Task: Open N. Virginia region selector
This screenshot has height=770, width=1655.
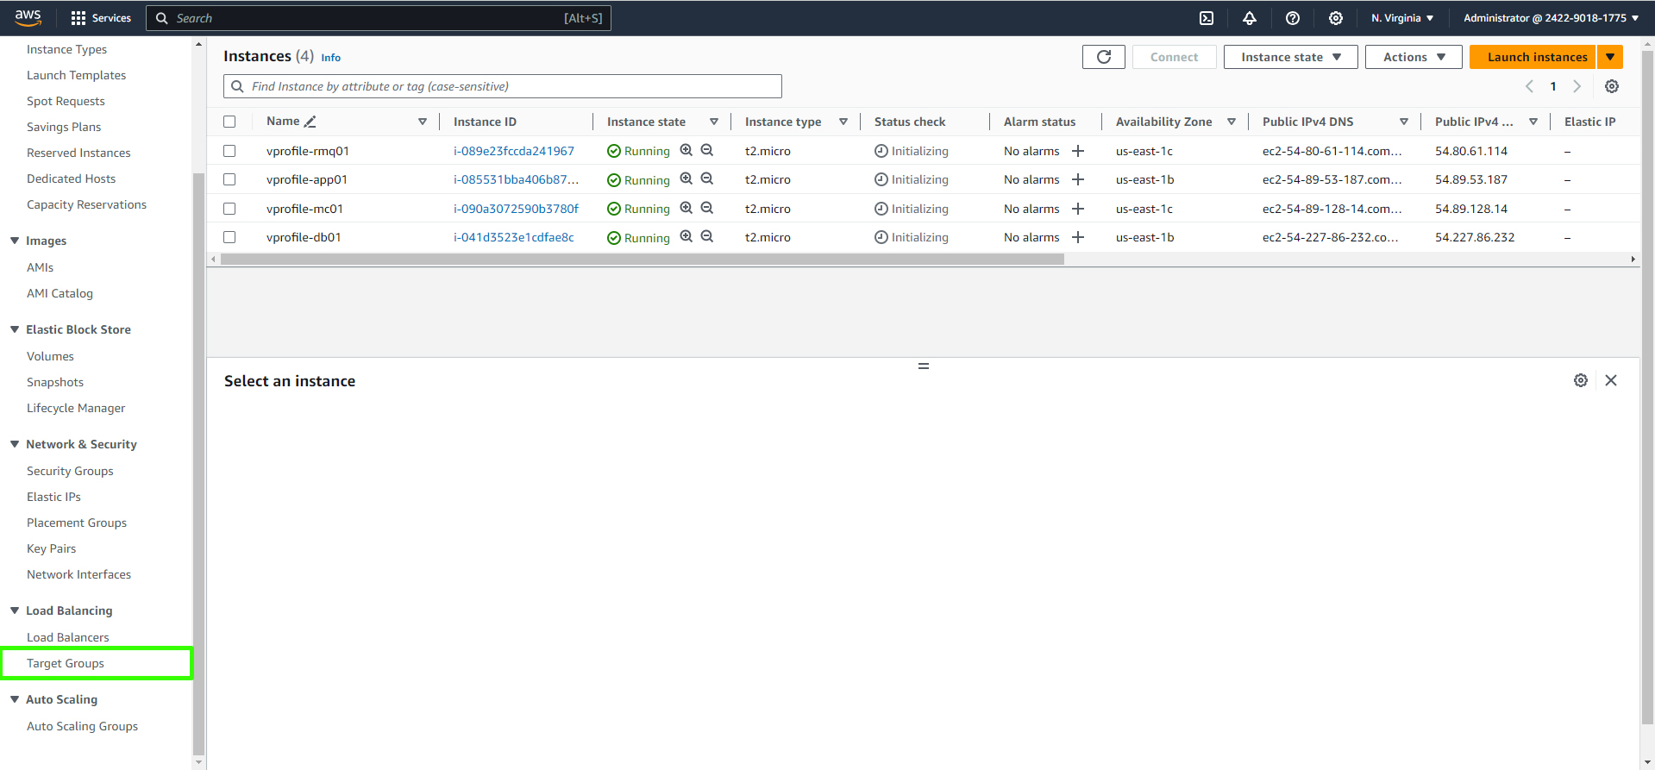Action: [x=1402, y=18]
